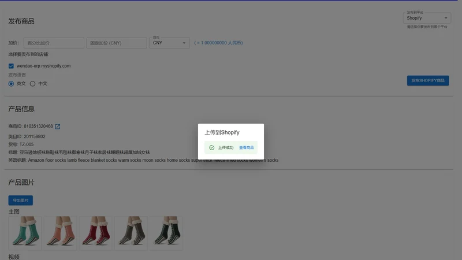The height and width of the screenshot is (260, 462).
Task: Click the 货号: TZ-005 text
Action: click(x=21, y=144)
